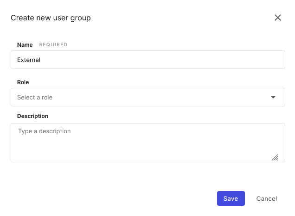Discard the new user group with Cancel
This screenshot has width=295, height=216.
coord(267,198)
